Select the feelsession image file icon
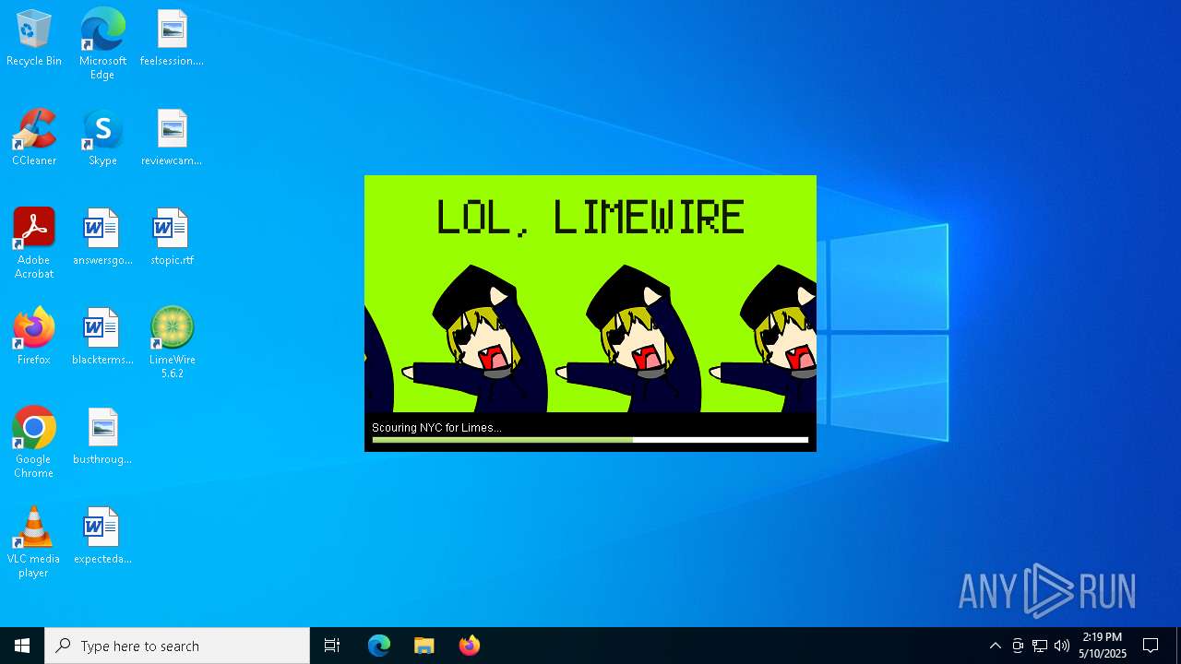 (172, 39)
